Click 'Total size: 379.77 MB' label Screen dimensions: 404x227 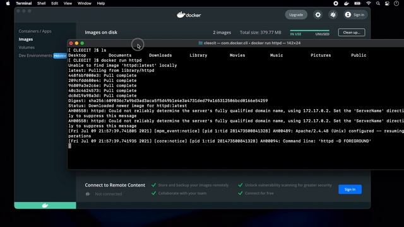[261, 32]
